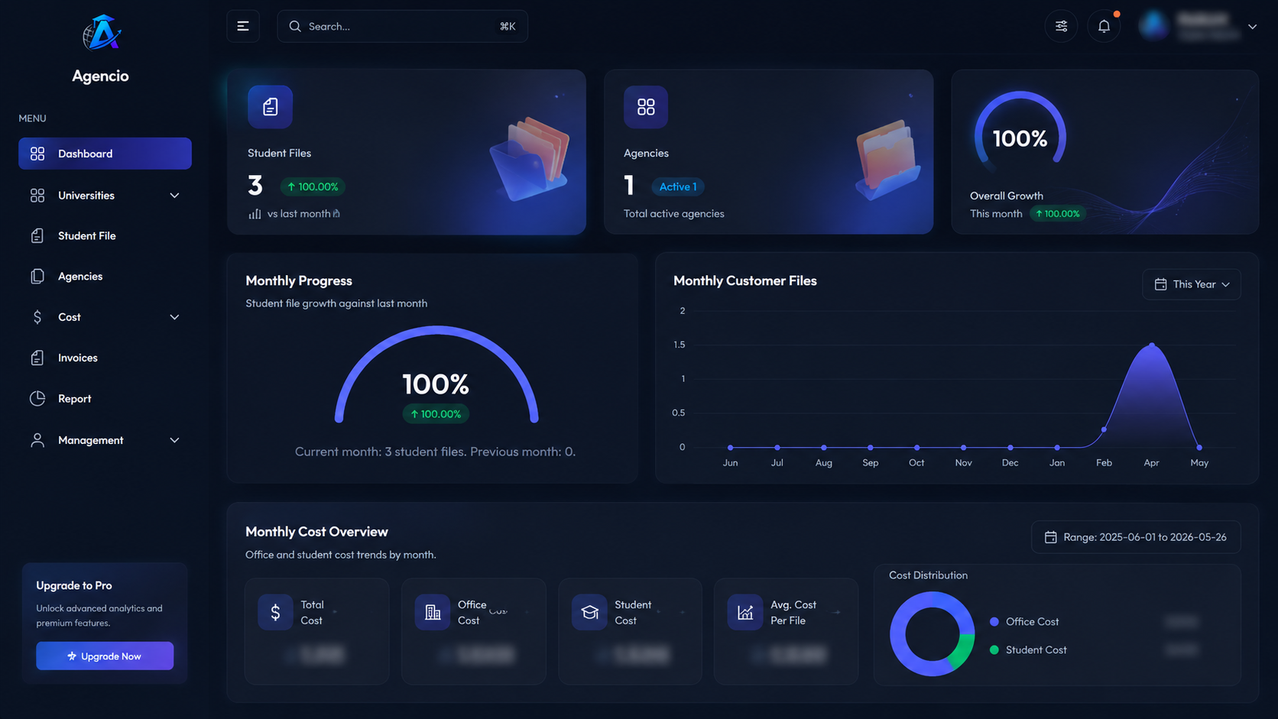
Task: Click the Feb data point on chart
Action: click(x=1104, y=429)
